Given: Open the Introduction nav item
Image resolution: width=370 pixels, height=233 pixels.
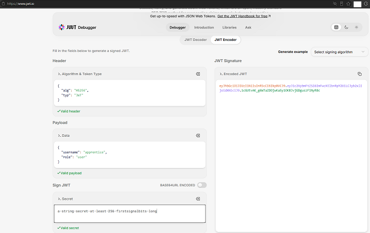Looking at the screenshot, I should 204,27.
